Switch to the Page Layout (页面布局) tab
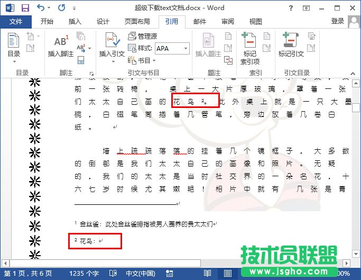The width and height of the screenshot is (361, 280). click(x=137, y=22)
